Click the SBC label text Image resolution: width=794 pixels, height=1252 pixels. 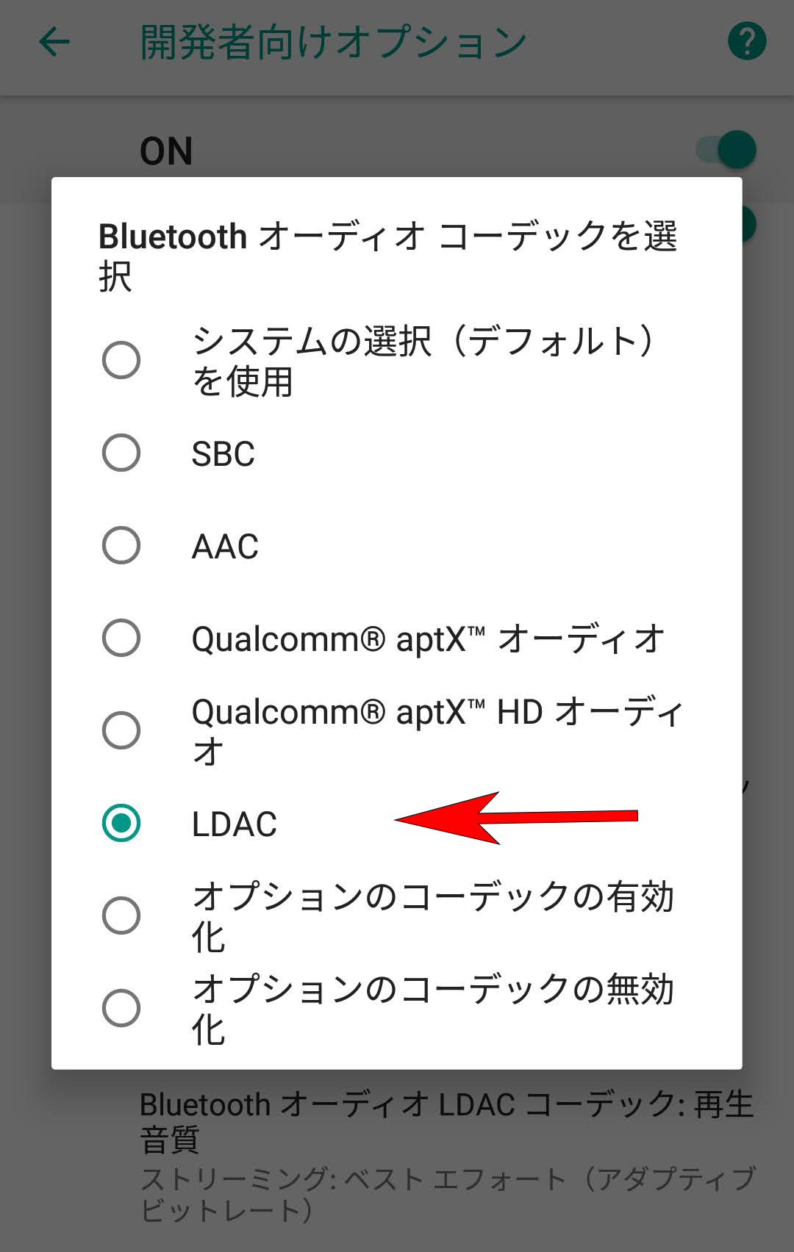(x=223, y=454)
